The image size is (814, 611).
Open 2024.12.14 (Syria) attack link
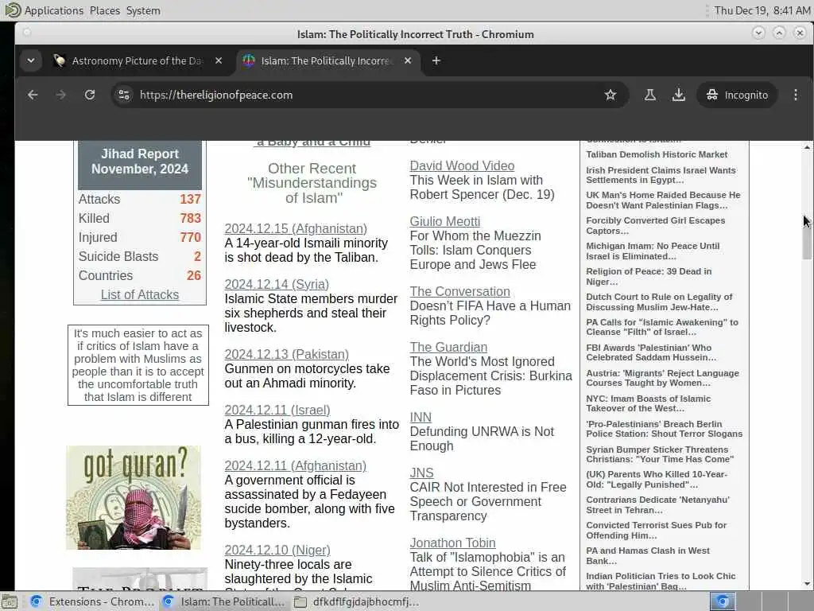point(277,284)
